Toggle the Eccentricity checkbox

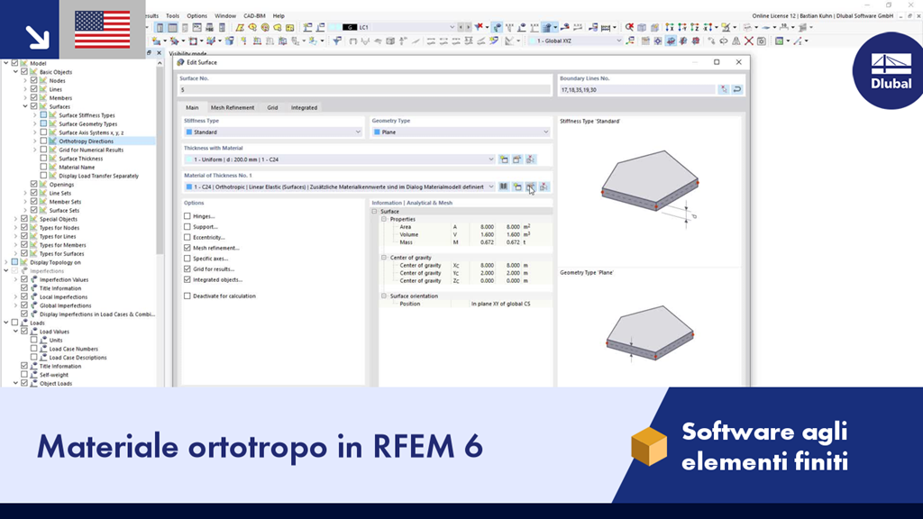[x=187, y=237]
